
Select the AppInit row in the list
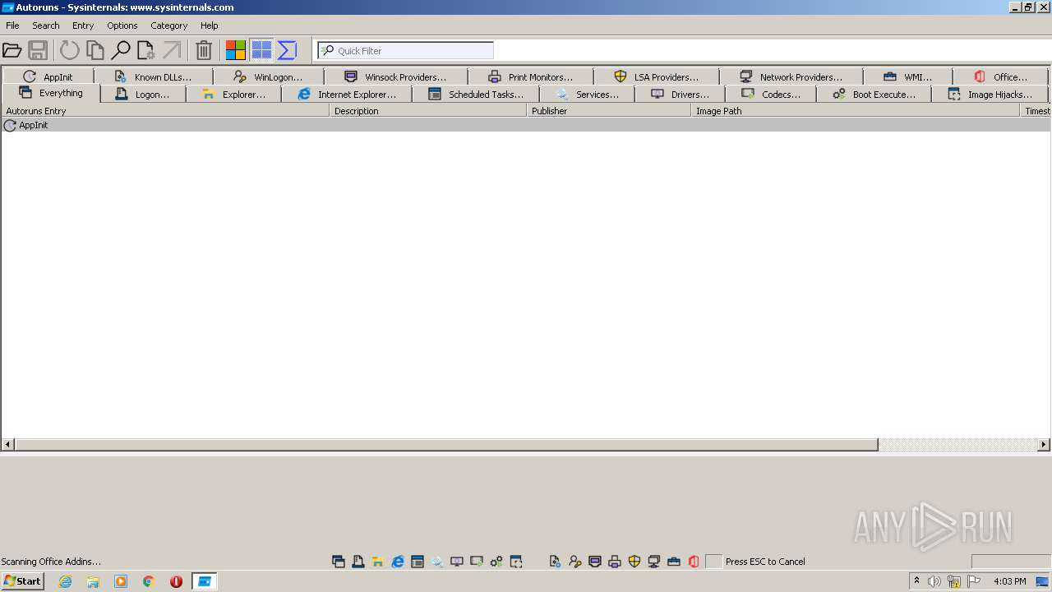pyautogui.click(x=526, y=125)
